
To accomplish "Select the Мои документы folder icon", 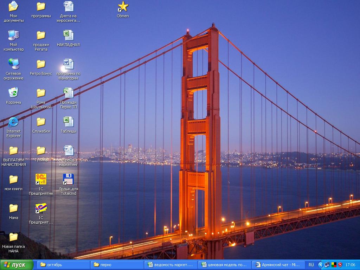I will tap(13, 6).
